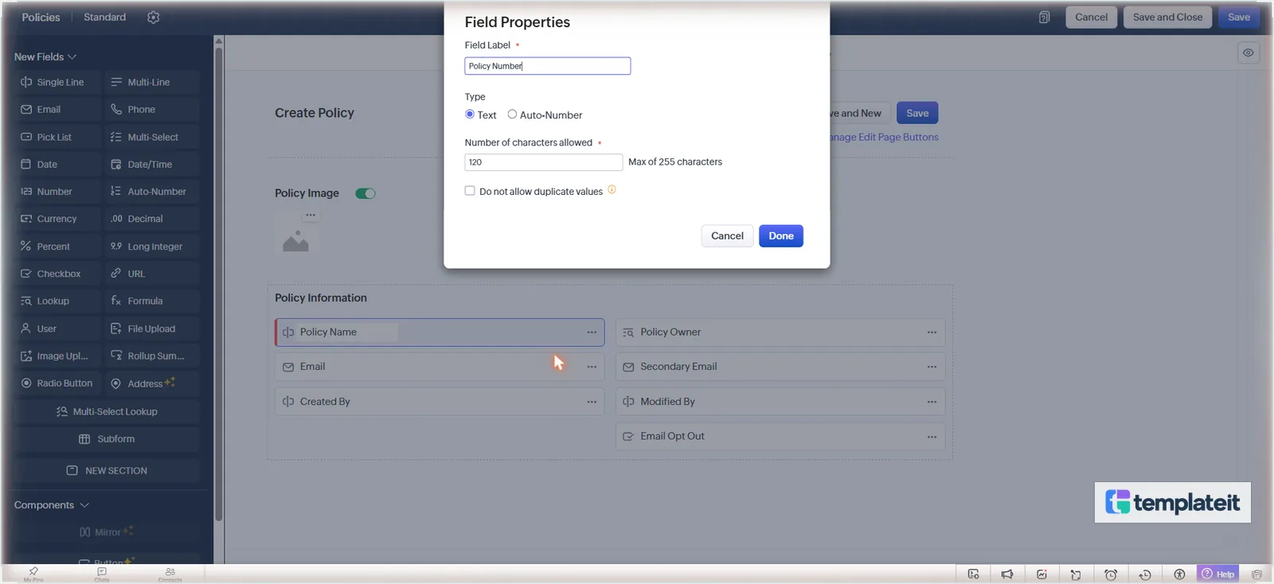Collapse the Components section

click(52, 505)
